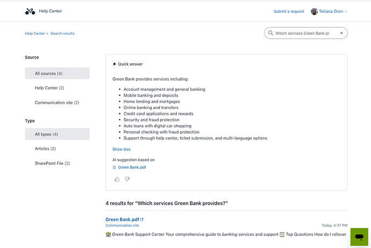Clear the search query with the X icon

[x=341, y=33]
